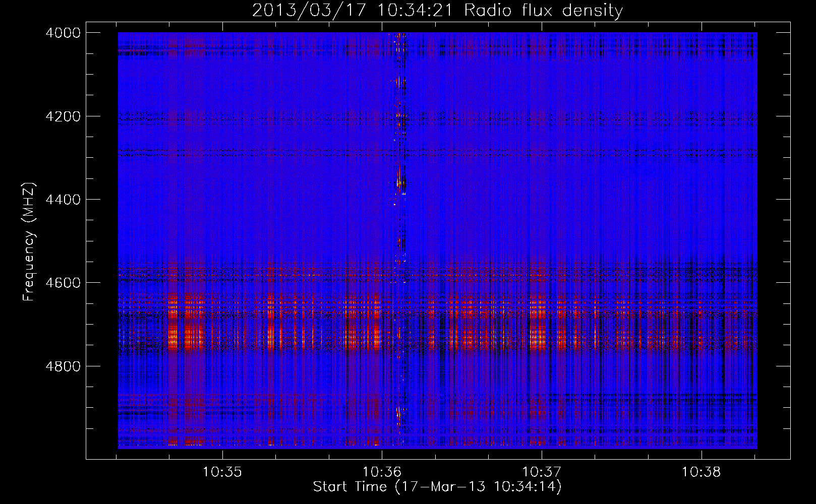
Task: Click the 4200 frequency tick label
Action: click(63, 116)
